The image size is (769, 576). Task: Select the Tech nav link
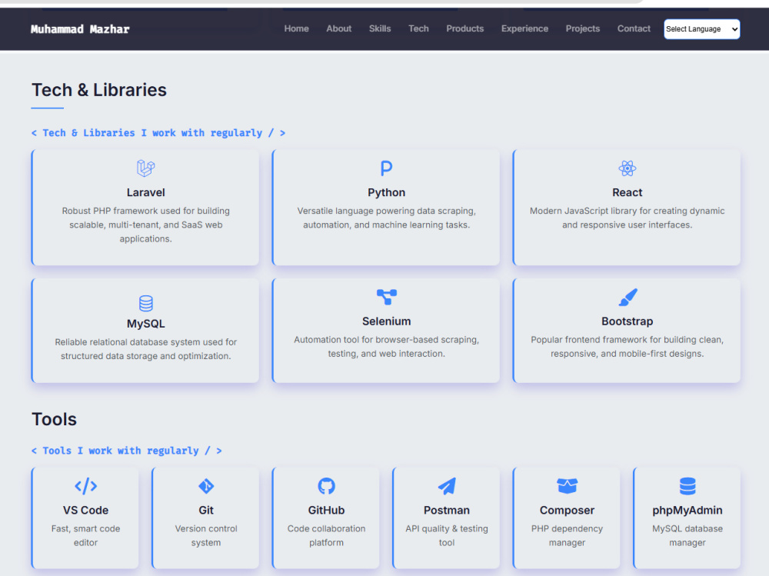point(418,28)
